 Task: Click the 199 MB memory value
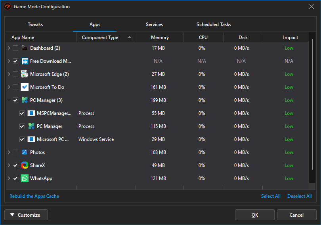(x=158, y=100)
